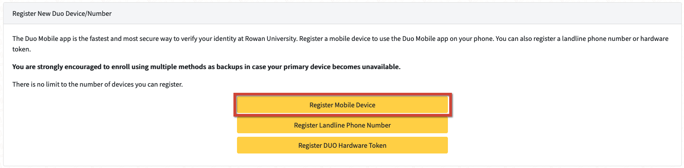684x168 pixels.
Task: Click the Register Mobile Device button
Action: tap(342, 105)
